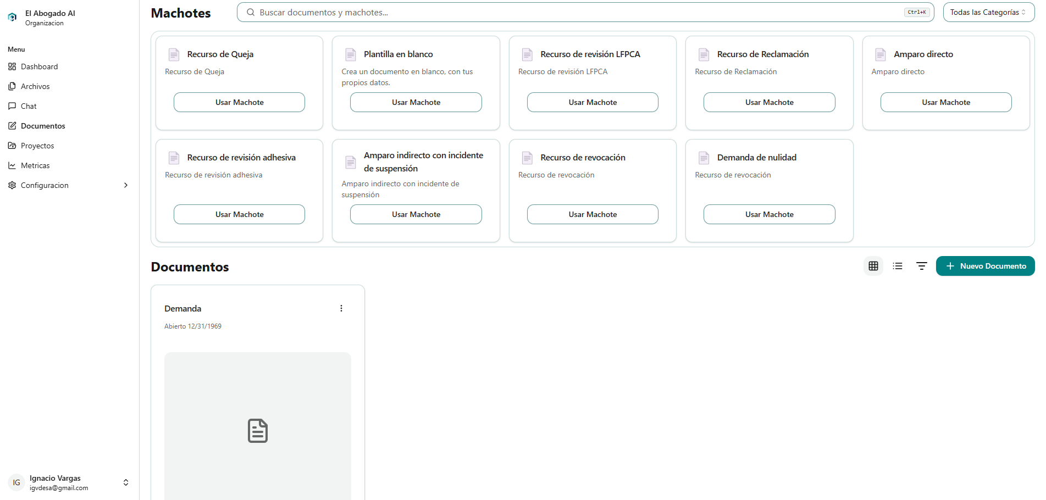
Task: Select Documentos in the Menu
Action: [42, 125]
